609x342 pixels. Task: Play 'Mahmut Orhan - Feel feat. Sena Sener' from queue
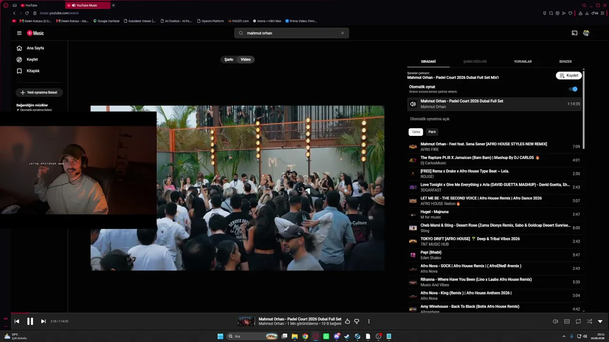pyautogui.click(x=494, y=147)
